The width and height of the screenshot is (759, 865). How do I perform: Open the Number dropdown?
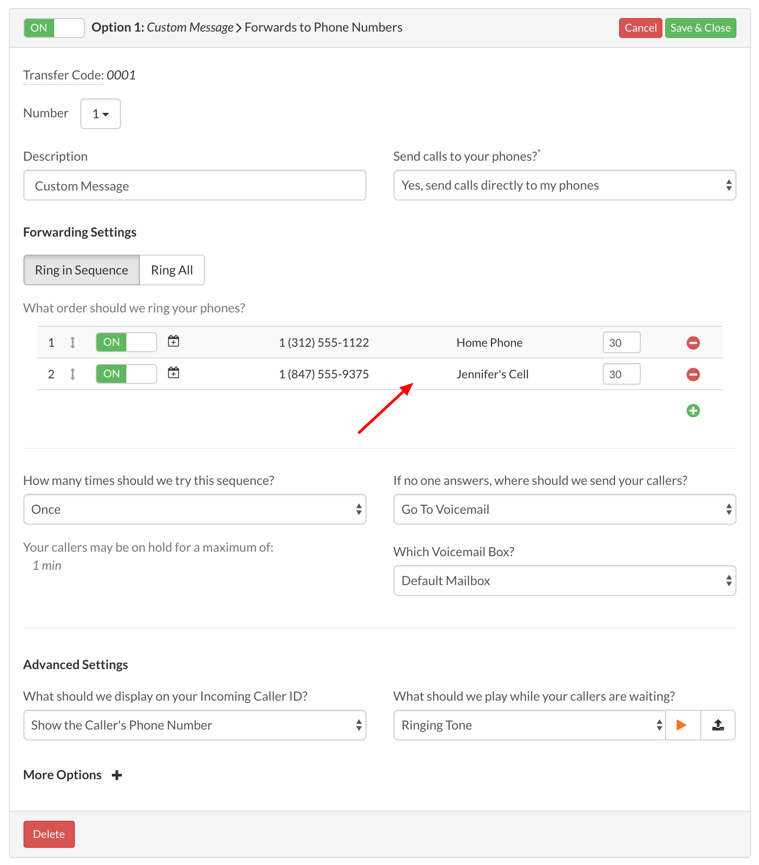coord(100,114)
